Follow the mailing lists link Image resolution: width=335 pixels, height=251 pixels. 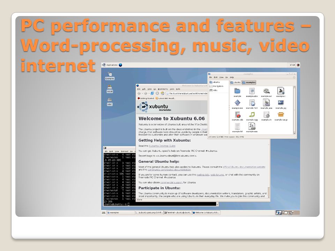click(203, 175)
